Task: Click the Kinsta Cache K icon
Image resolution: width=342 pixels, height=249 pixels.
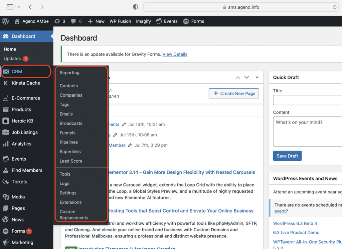Action: 6,83
